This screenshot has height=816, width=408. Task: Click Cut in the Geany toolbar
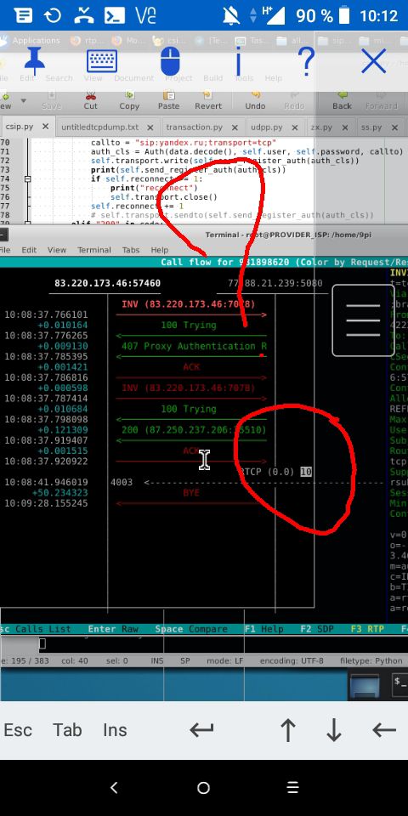click(x=91, y=100)
